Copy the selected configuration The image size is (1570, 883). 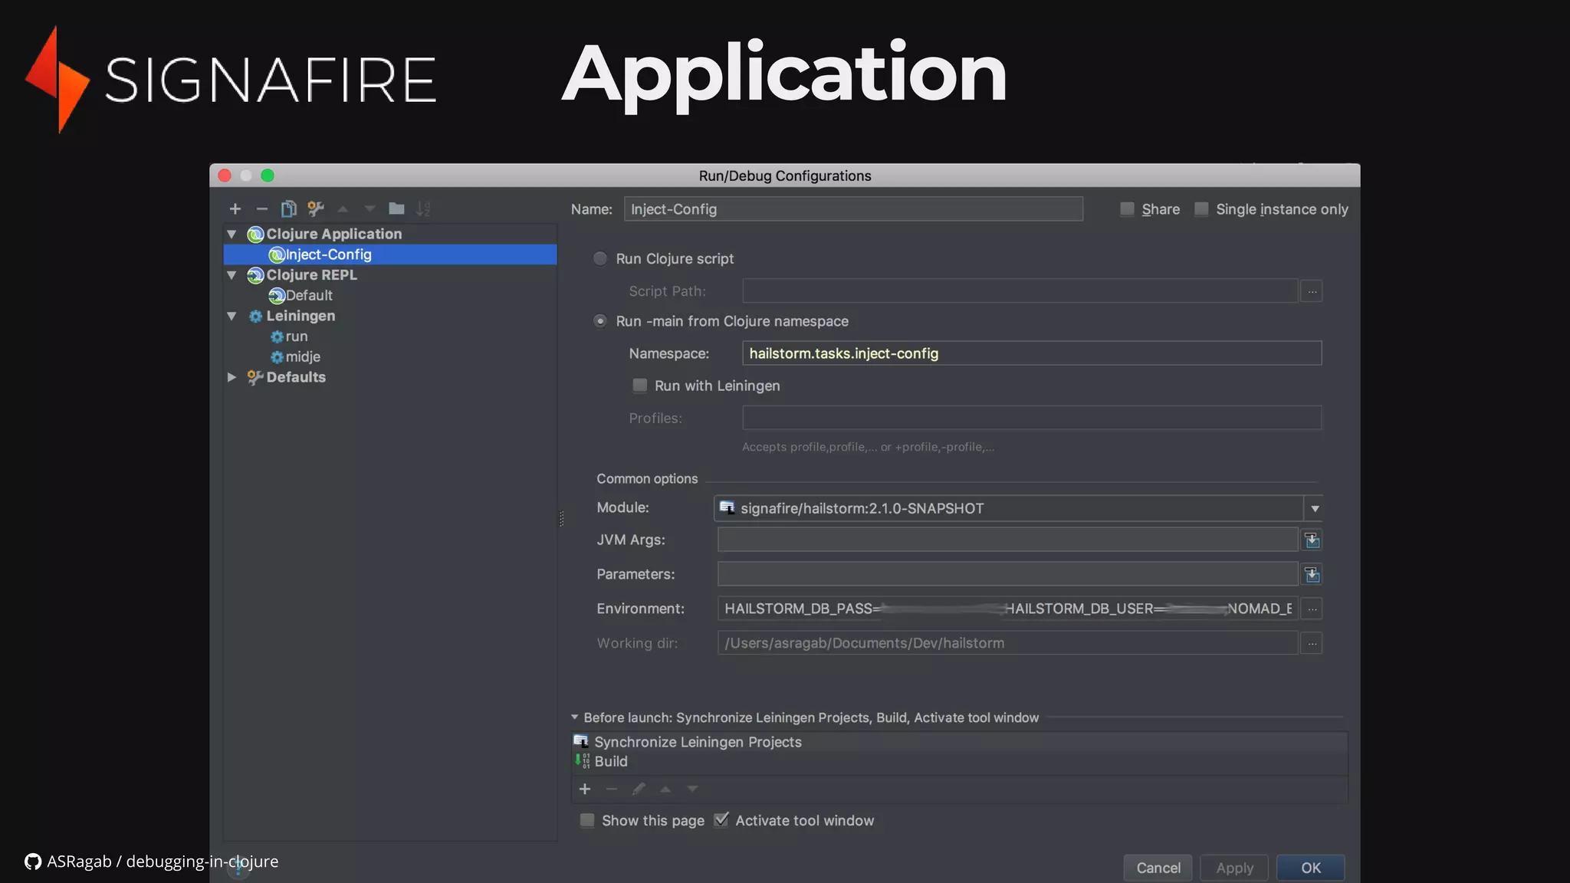[x=289, y=208]
